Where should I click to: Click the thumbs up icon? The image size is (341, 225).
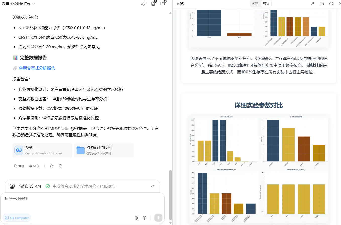point(52,166)
